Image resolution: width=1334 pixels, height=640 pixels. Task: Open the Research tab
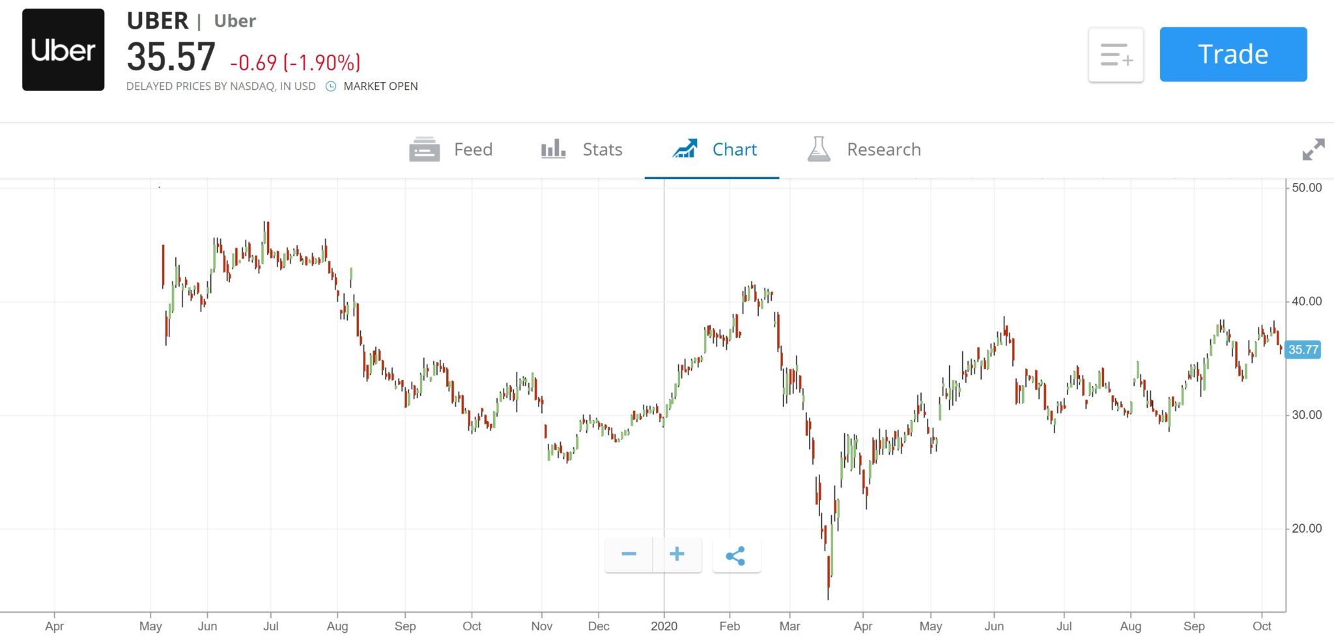883,149
